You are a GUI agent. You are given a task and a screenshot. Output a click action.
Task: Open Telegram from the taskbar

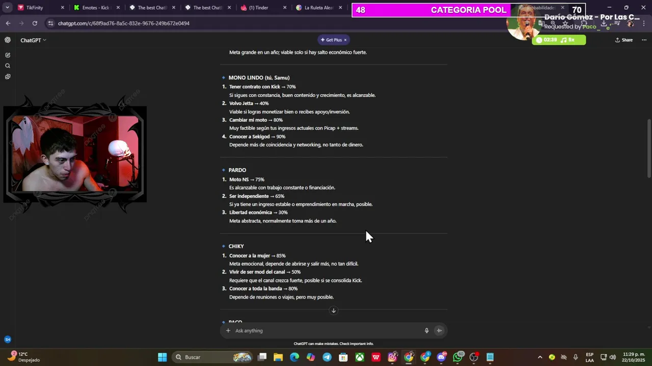tap(327, 357)
